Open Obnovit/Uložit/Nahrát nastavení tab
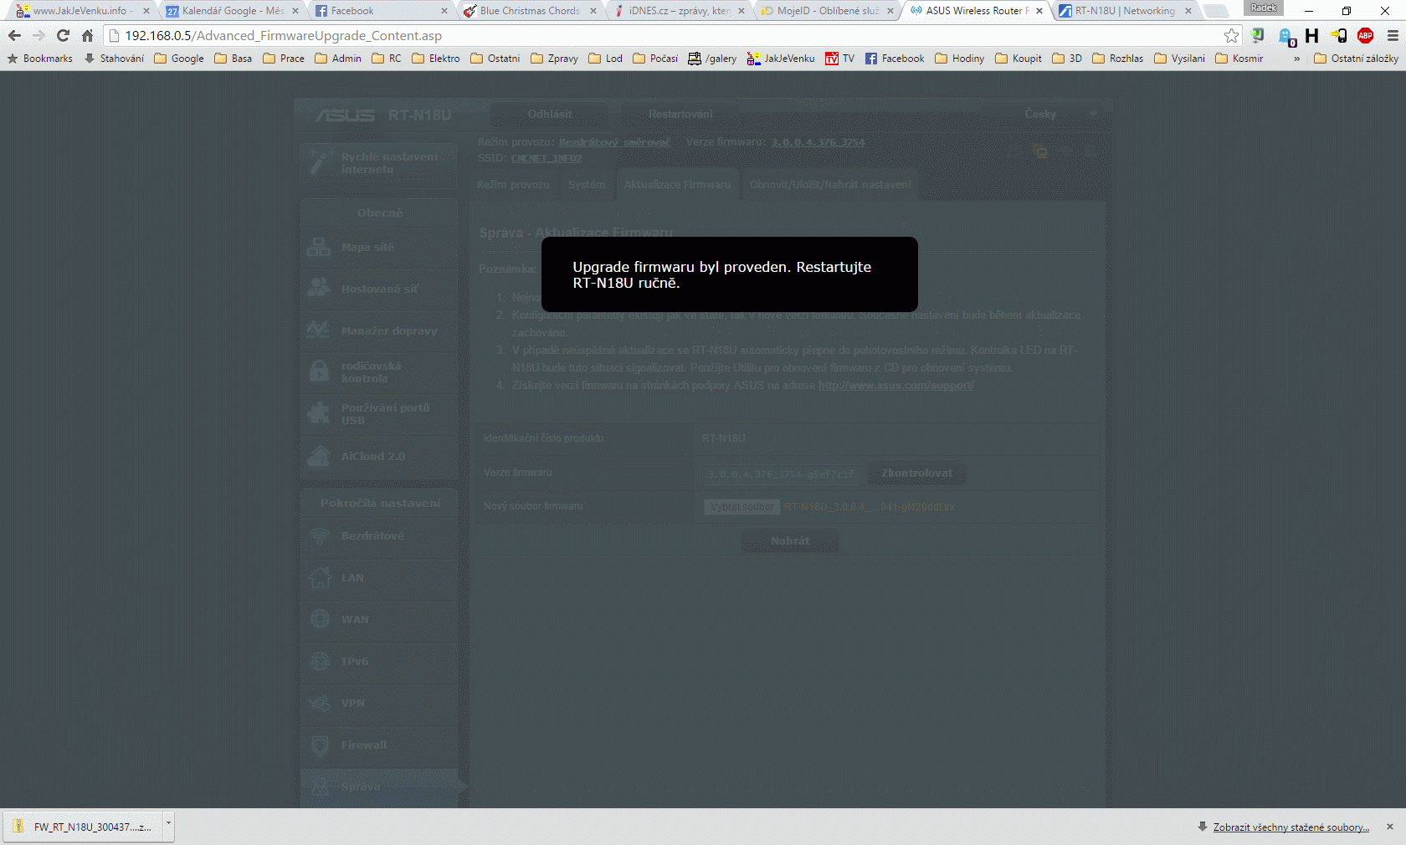The image size is (1406, 845). point(829,184)
